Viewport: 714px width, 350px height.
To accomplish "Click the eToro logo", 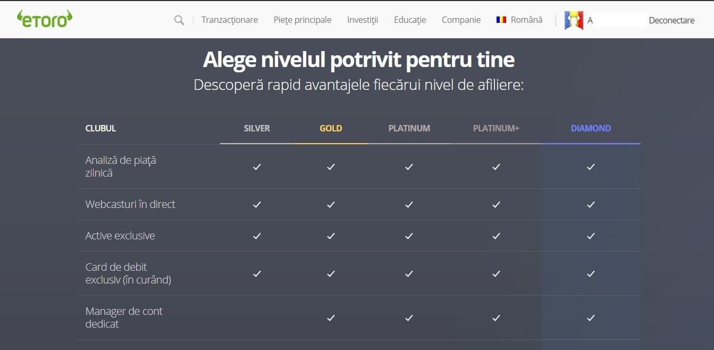I will pos(44,18).
